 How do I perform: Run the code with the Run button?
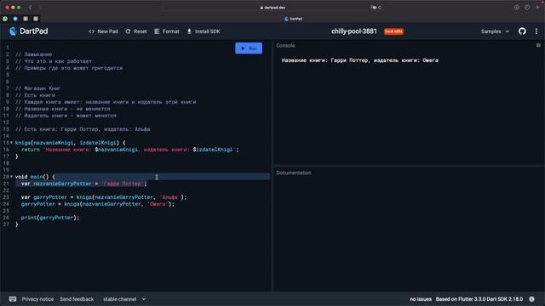point(249,48)
